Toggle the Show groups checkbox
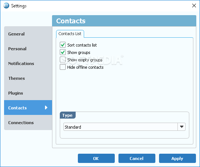Screen dimensions: 200x167 63,52
